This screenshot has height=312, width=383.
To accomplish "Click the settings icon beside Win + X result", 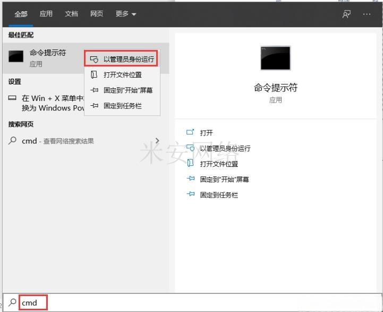I will pos(12,98).
